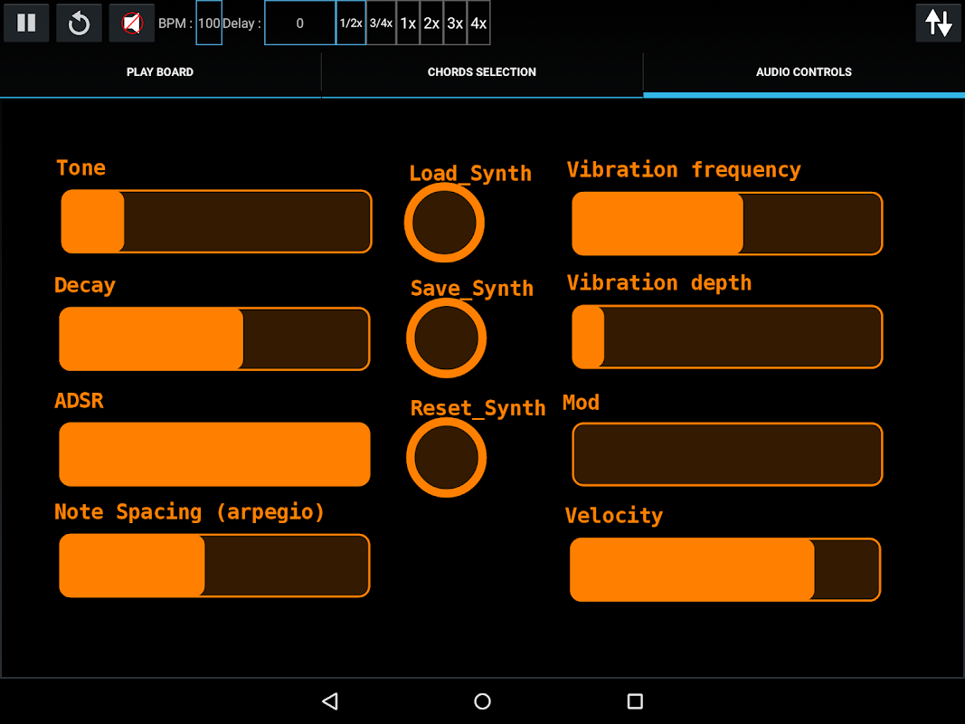Click the Load_Synth round button
The width and height of the screenshot is (965, 724).
(444, 223)
